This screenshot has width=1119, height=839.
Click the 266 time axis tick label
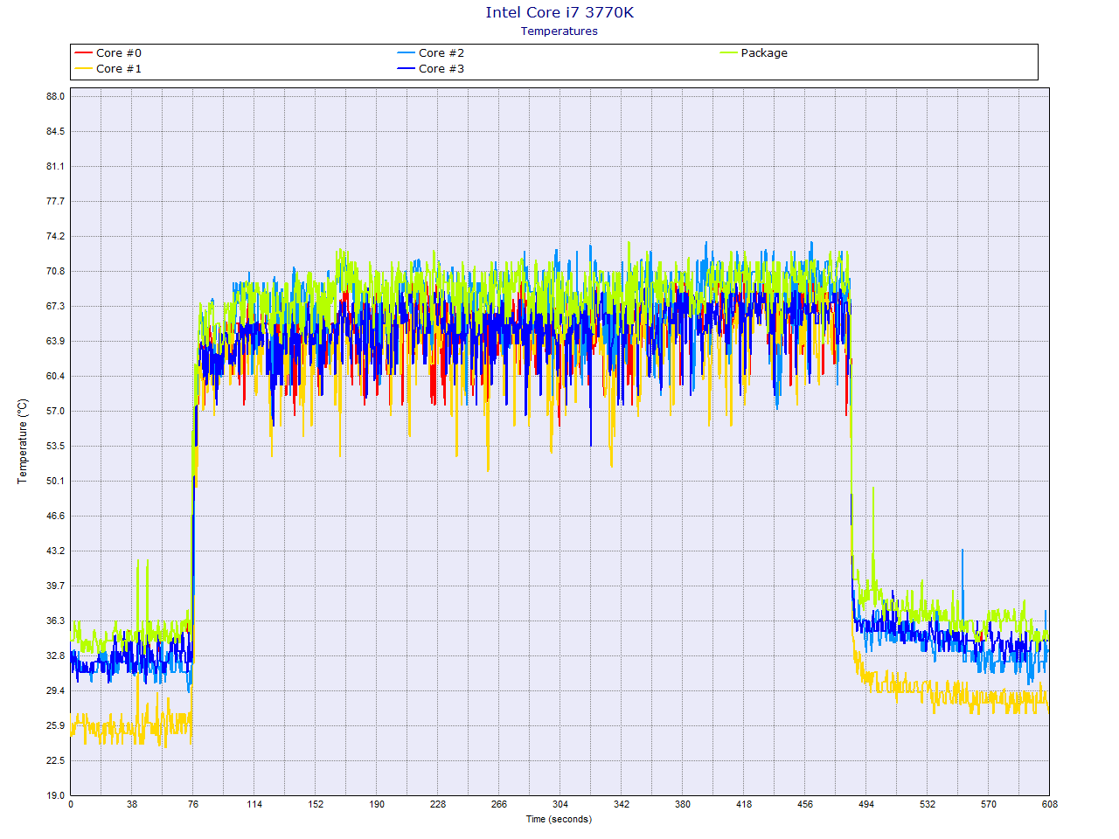point(499,805)
